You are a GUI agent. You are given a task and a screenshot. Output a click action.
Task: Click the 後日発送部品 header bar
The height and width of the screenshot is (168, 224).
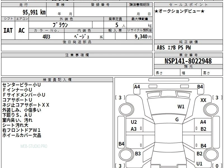[x=77, y=42]
